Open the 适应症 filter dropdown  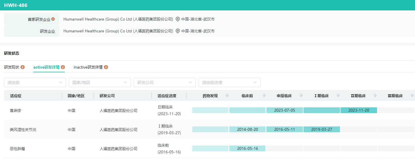[35, 82]
